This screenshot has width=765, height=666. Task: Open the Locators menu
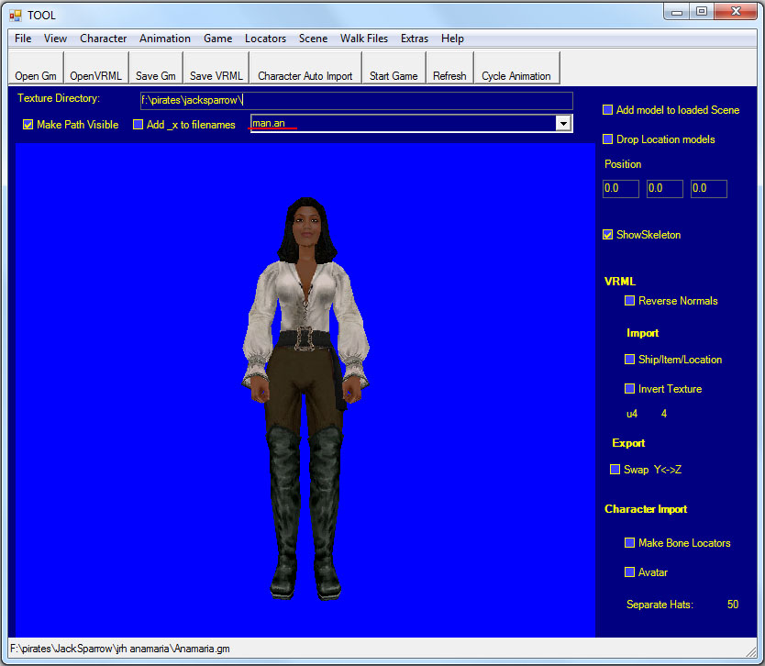265,39
